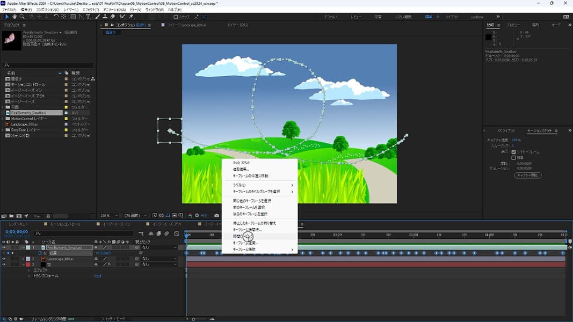This screenshot has height=322, width=573.
Task: Select the Rectangle shape tool
Action: pyautogui.click(x=73, y=17)
